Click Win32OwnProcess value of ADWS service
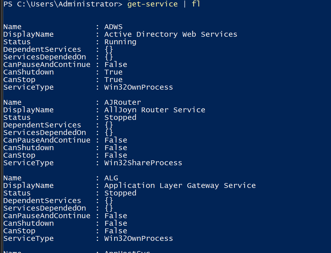331x253 pixels. coord(139,87)
